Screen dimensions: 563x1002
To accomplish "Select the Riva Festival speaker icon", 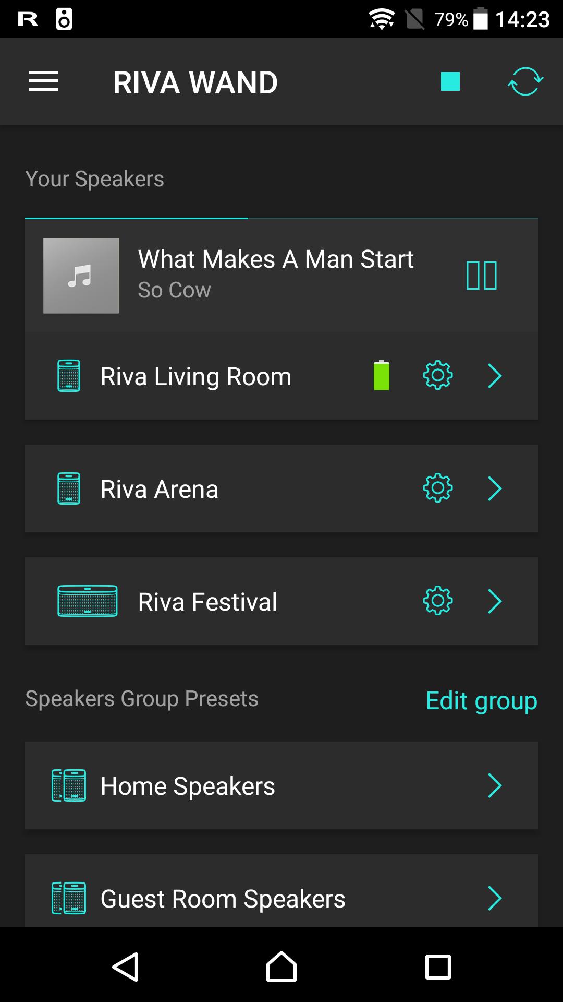I will [88, 601].
